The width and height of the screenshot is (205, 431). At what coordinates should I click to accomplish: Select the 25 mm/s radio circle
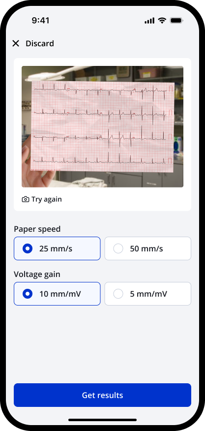click(x=28, y=248)
